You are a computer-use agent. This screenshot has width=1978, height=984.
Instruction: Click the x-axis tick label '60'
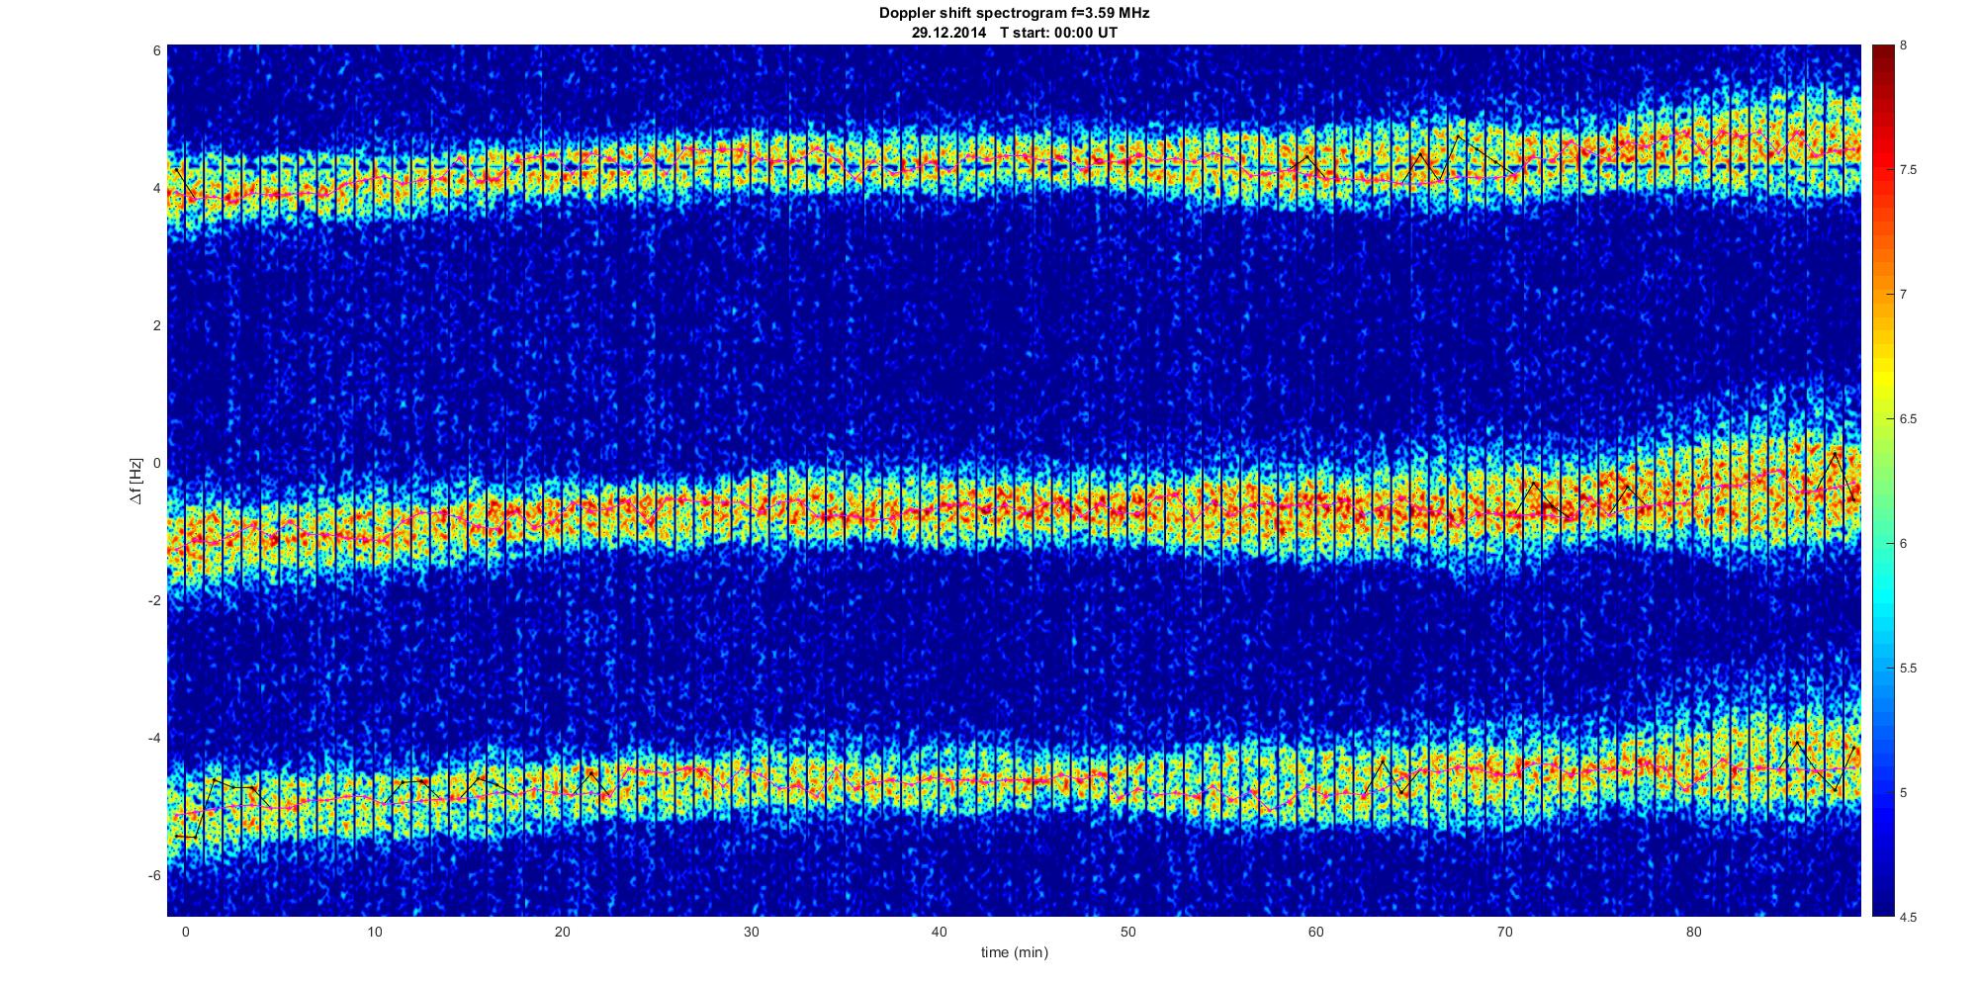point(1315,932)
